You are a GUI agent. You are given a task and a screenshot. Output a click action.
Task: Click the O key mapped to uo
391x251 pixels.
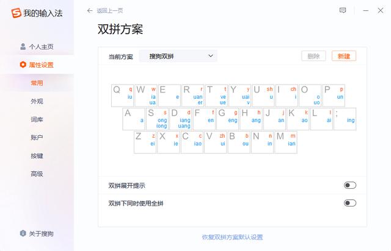(310, 96)
